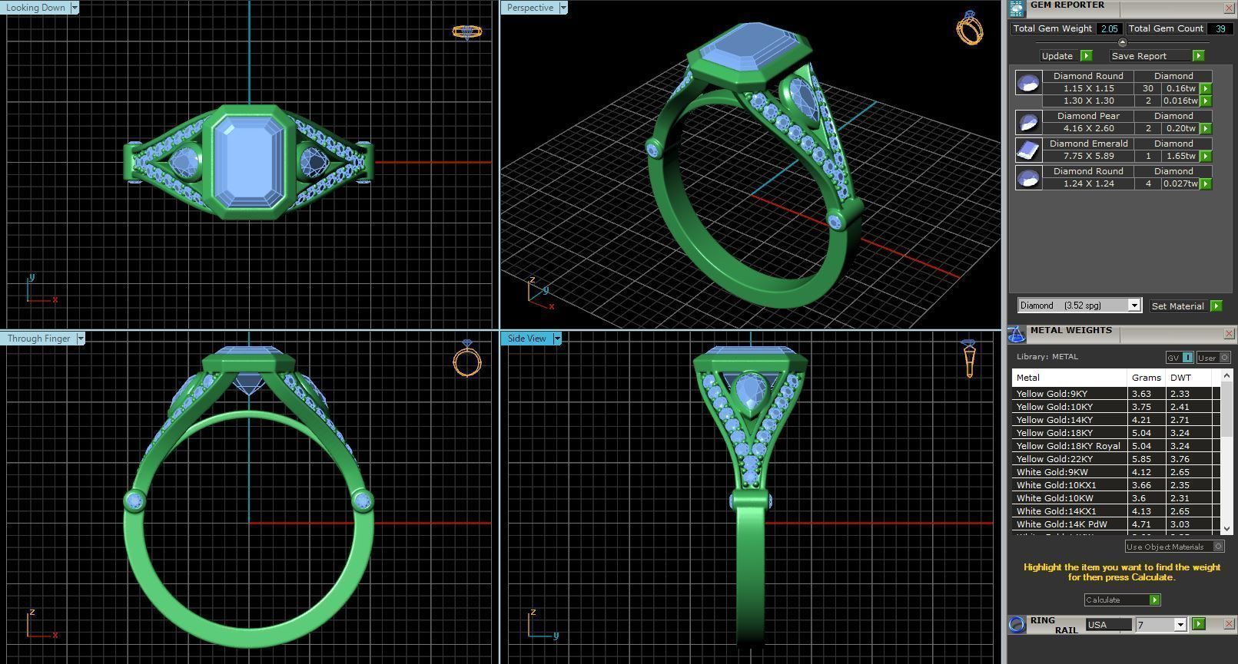Image resolution: width=1238 pixels, height=664 pixels.
Task: Click the 4.16 X 2.60 pear size cell
Action: coord(1088,128)
